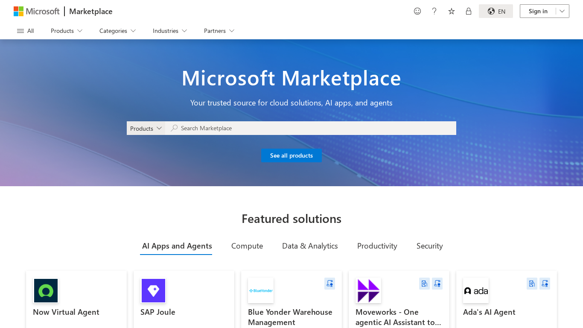Click the certificate badge on Moveworks card
Screen dimensions: 583x328
[x=437, y=284]
